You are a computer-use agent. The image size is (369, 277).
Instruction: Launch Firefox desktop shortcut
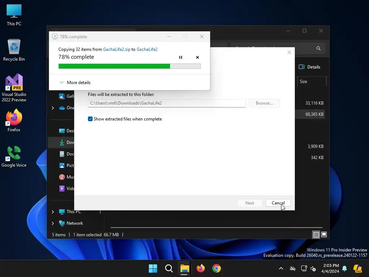tap(14, 120)
